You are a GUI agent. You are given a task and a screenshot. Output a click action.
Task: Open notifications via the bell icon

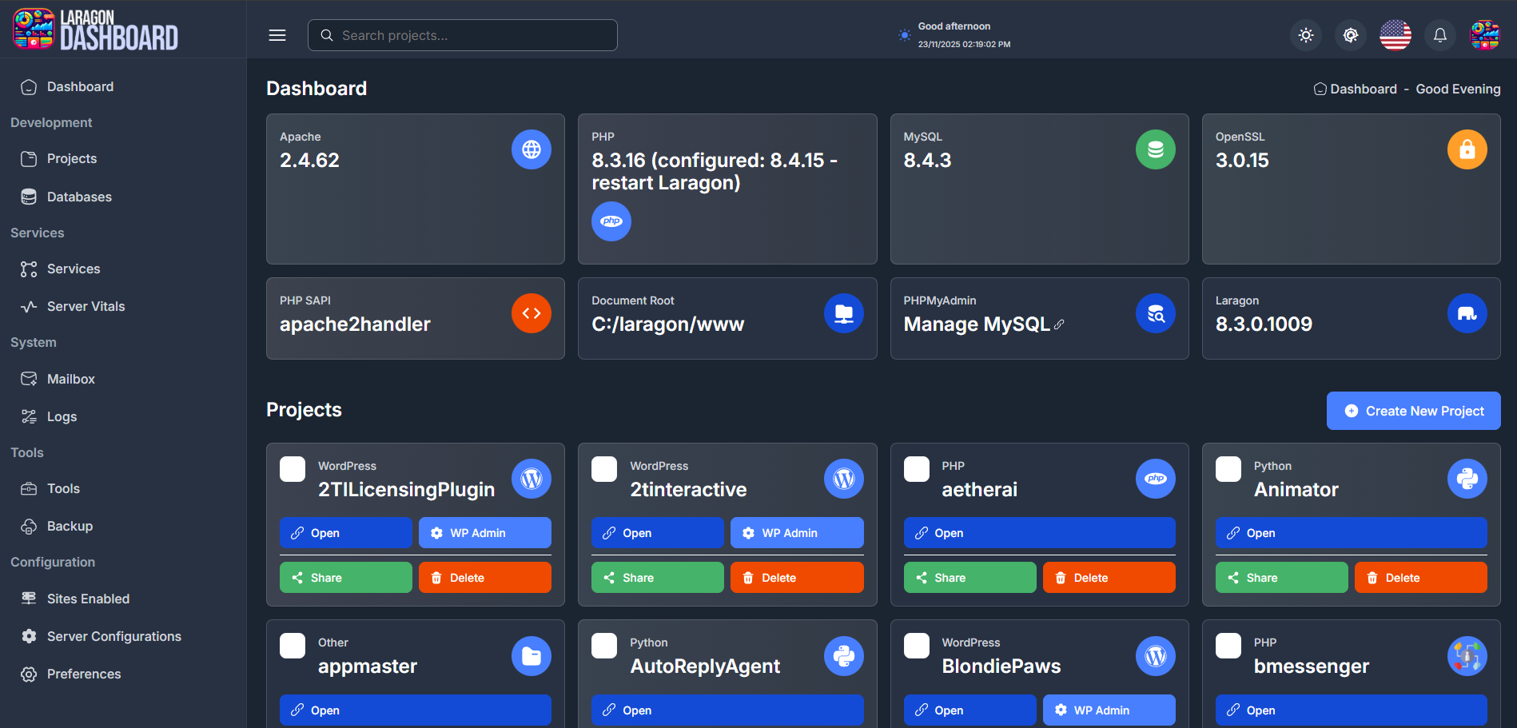tap(1439, 35)
